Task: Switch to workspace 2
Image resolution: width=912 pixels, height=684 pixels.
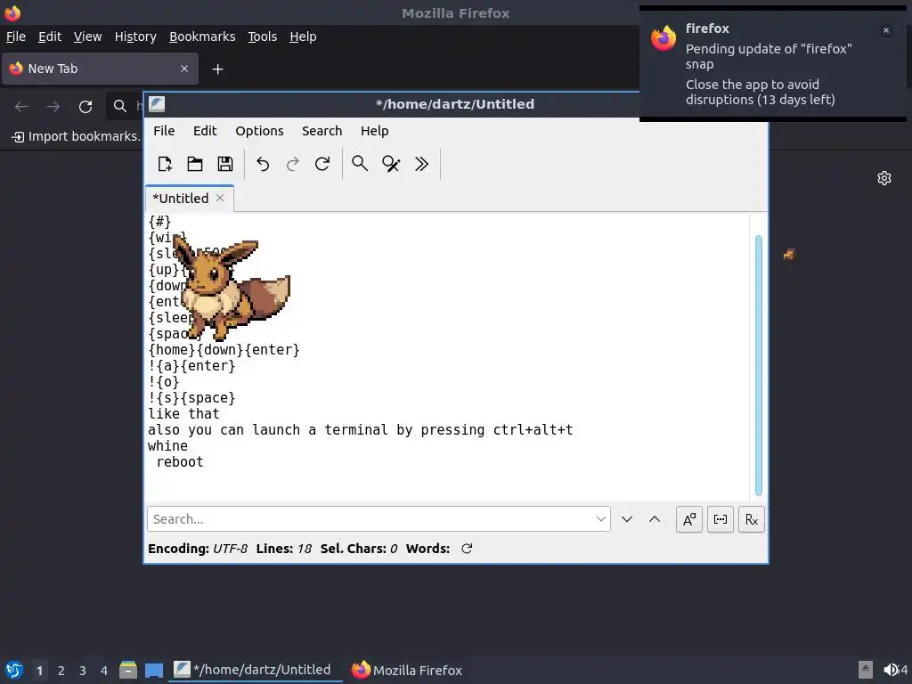Action: [61, 671]
